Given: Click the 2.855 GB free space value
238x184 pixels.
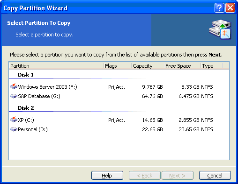Looking at the screenshot, I should 189,120.
